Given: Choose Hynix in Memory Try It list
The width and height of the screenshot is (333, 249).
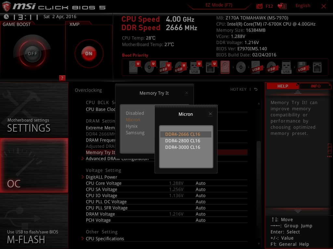Looking at the screenshot, I should click(x=132, y=126).
